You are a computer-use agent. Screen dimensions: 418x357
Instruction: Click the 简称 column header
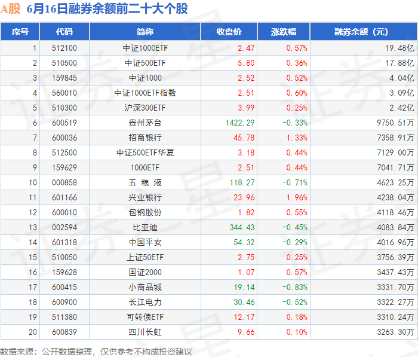tap(145, 32)
